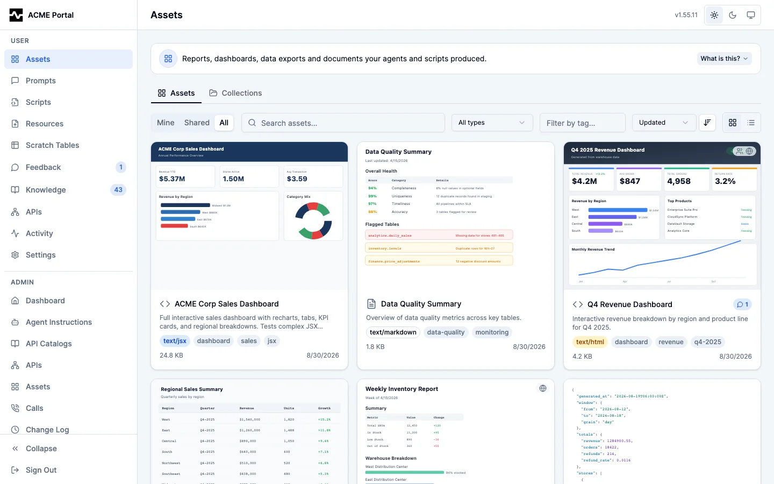Click the Activity pulse icon

[15, 233]
